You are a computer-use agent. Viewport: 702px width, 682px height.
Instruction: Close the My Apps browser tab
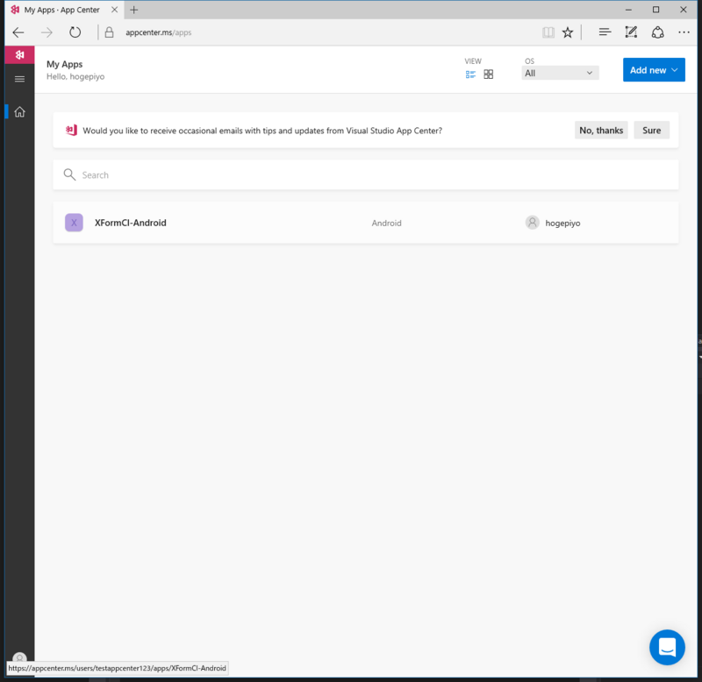coord(115,10)
